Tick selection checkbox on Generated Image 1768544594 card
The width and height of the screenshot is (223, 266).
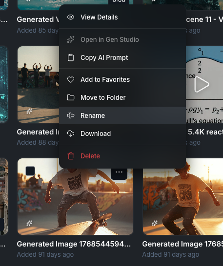pyautogui.click(x=30, y=171)
